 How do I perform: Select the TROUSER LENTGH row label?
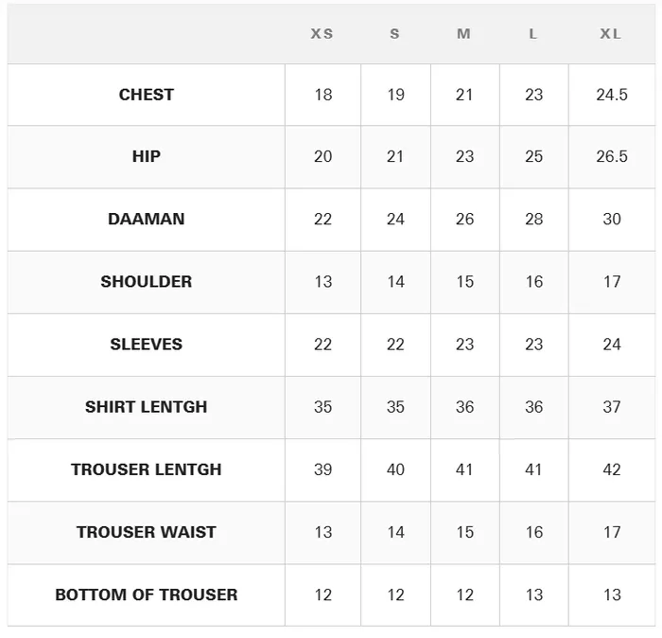(x=147, y=470)
